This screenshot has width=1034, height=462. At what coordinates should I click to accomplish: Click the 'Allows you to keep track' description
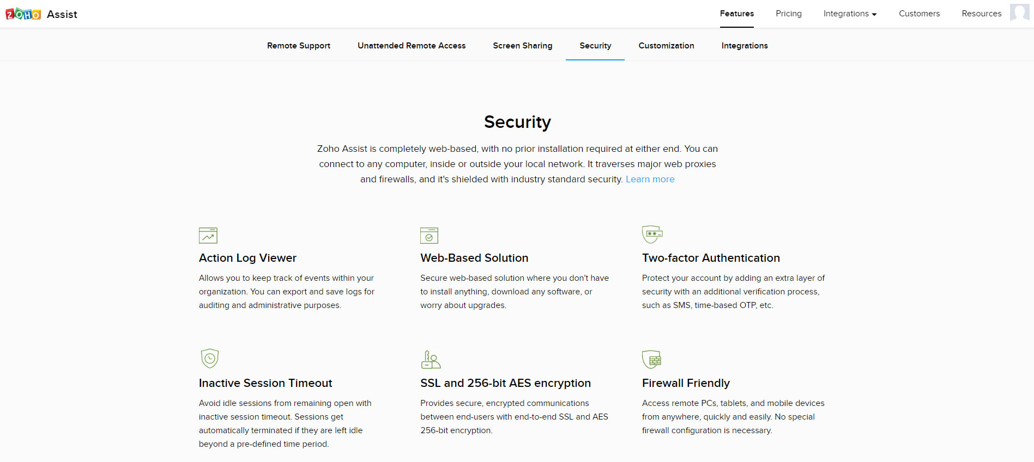[x=287, y=292]
